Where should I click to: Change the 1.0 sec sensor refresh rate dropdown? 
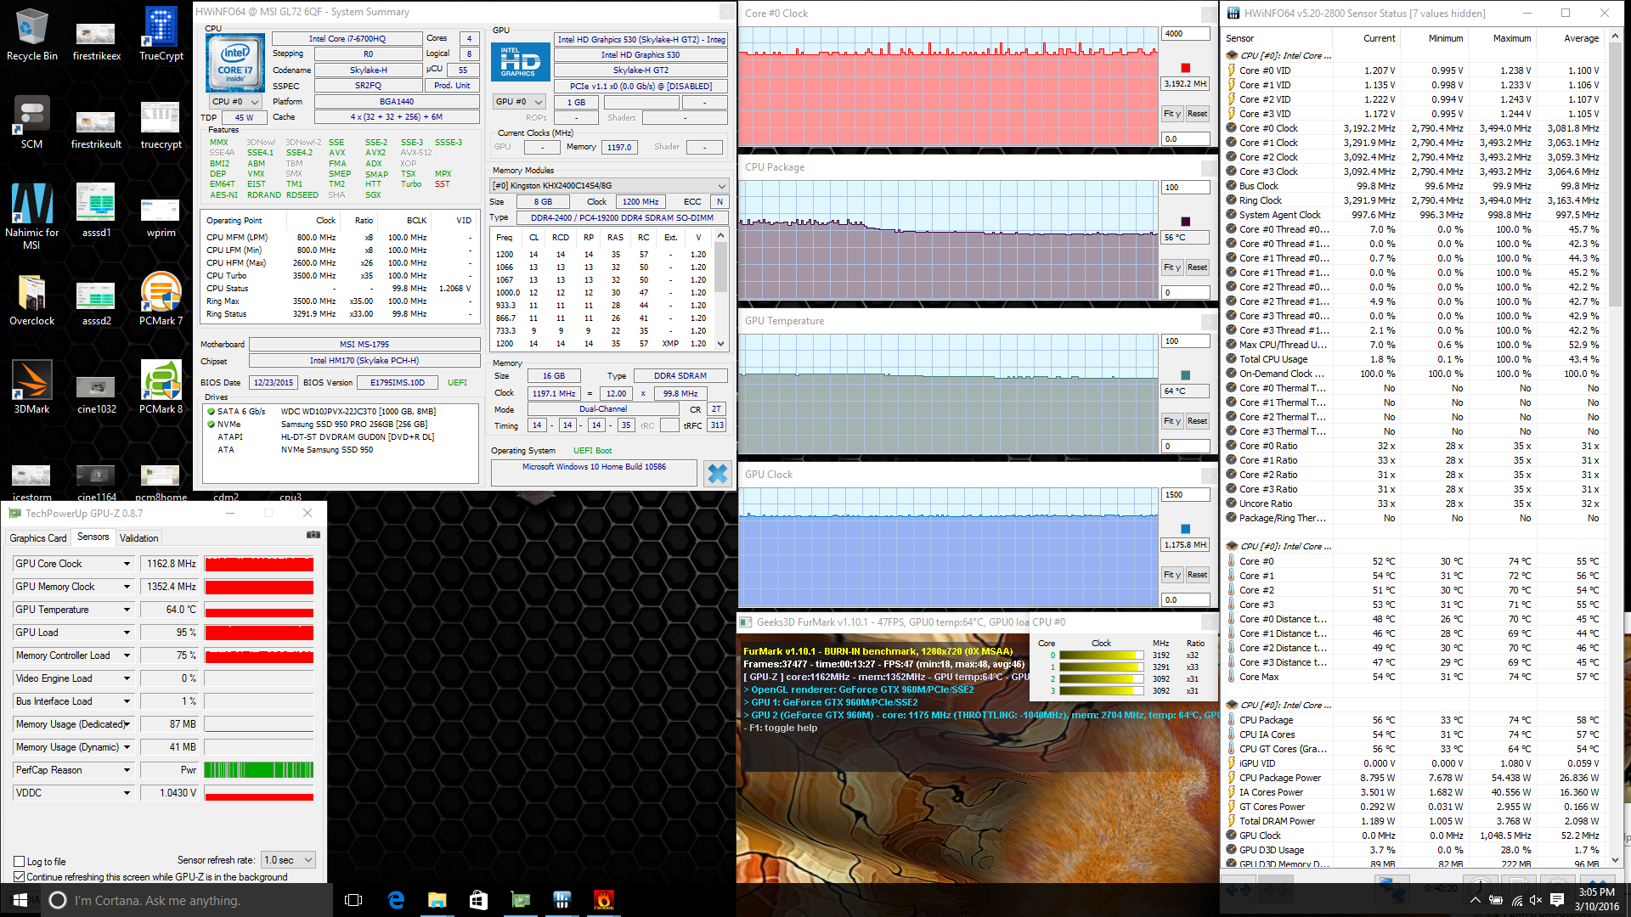(288, 860)
